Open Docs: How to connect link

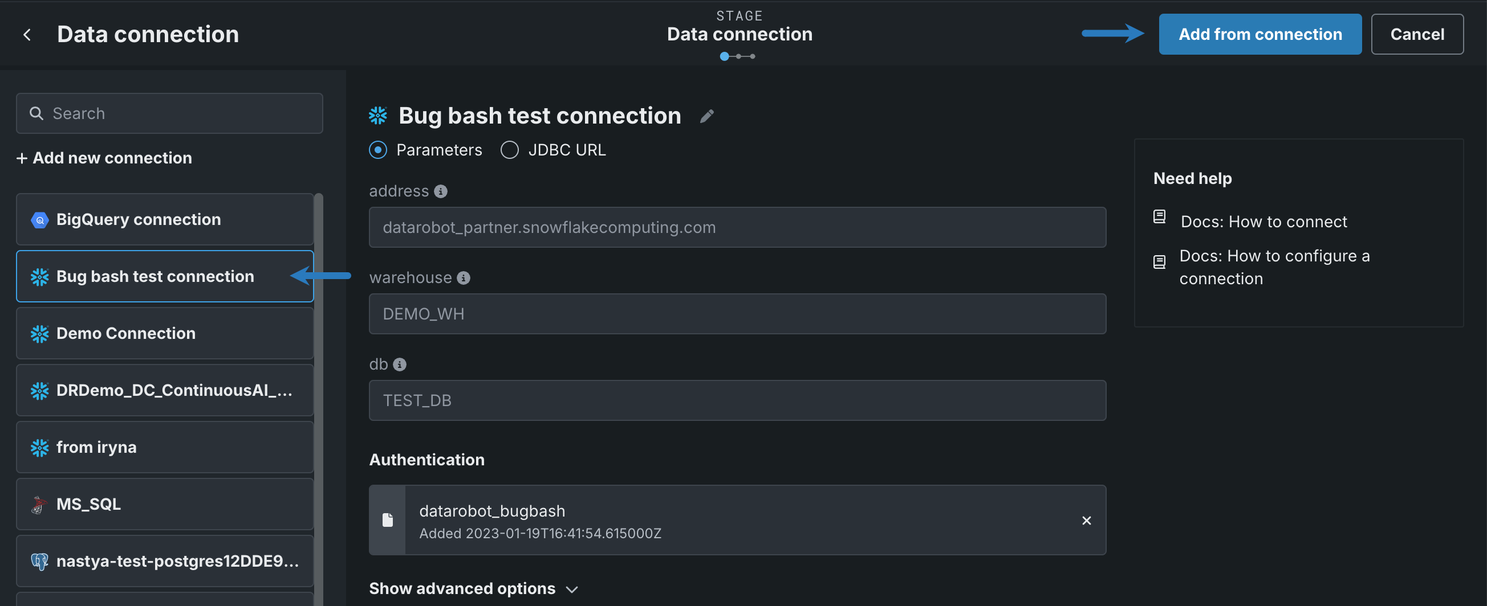[x=1263, y=222]
